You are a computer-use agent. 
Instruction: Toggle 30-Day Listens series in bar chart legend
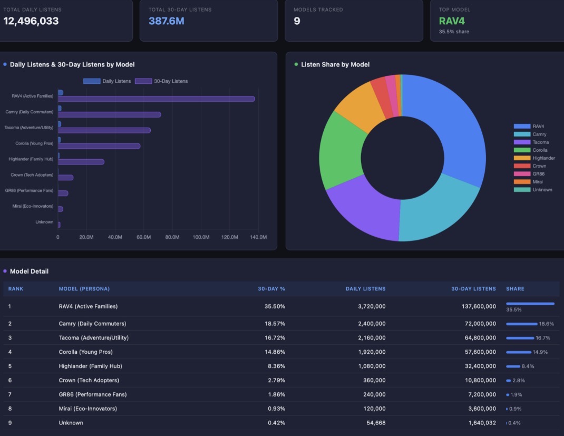161,81
